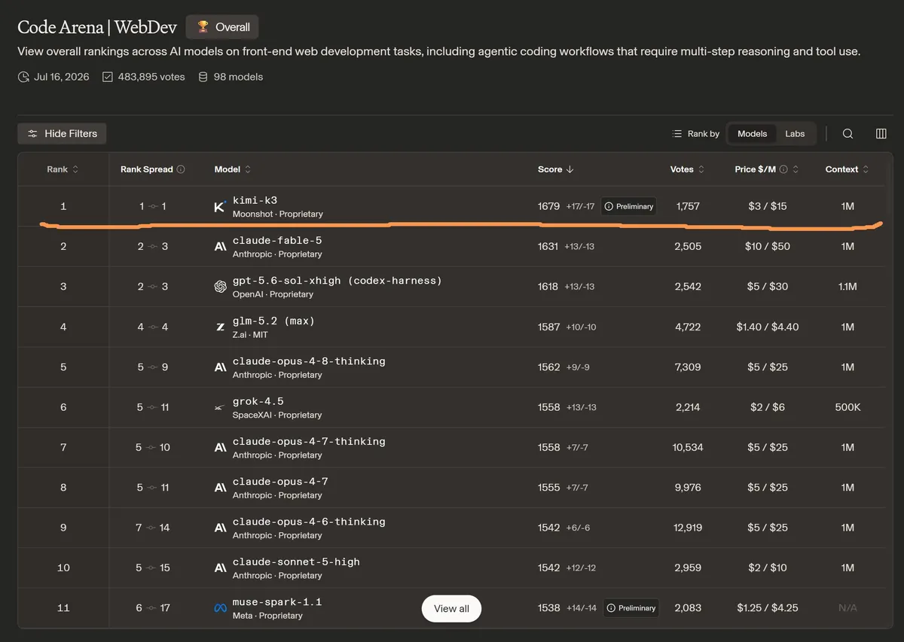Click the sliders icon in Hide Filters

(x=32, y=133)
